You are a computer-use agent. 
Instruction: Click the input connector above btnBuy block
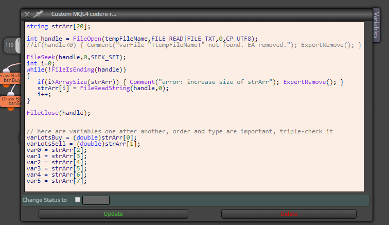(6, 71)
